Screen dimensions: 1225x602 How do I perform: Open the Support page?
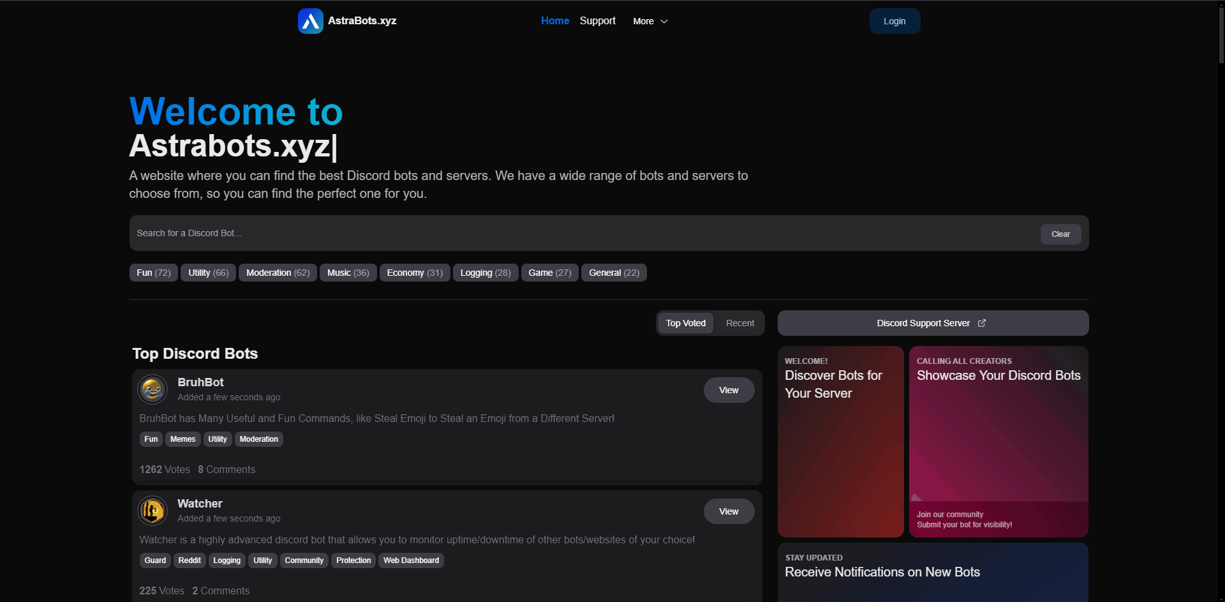tap(598, 20)
